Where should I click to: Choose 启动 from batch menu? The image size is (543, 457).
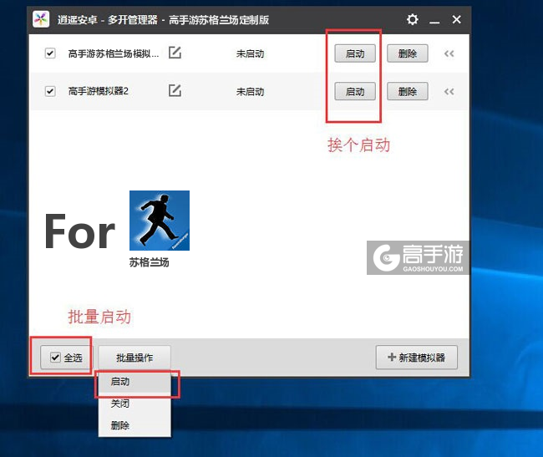click(134, 382)
